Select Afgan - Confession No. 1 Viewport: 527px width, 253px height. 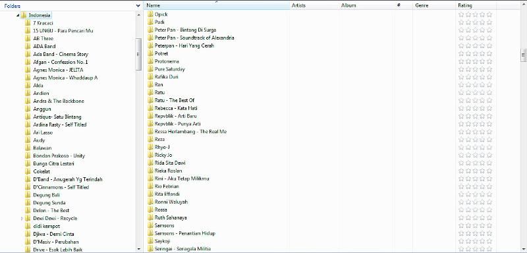pos(61,62)
